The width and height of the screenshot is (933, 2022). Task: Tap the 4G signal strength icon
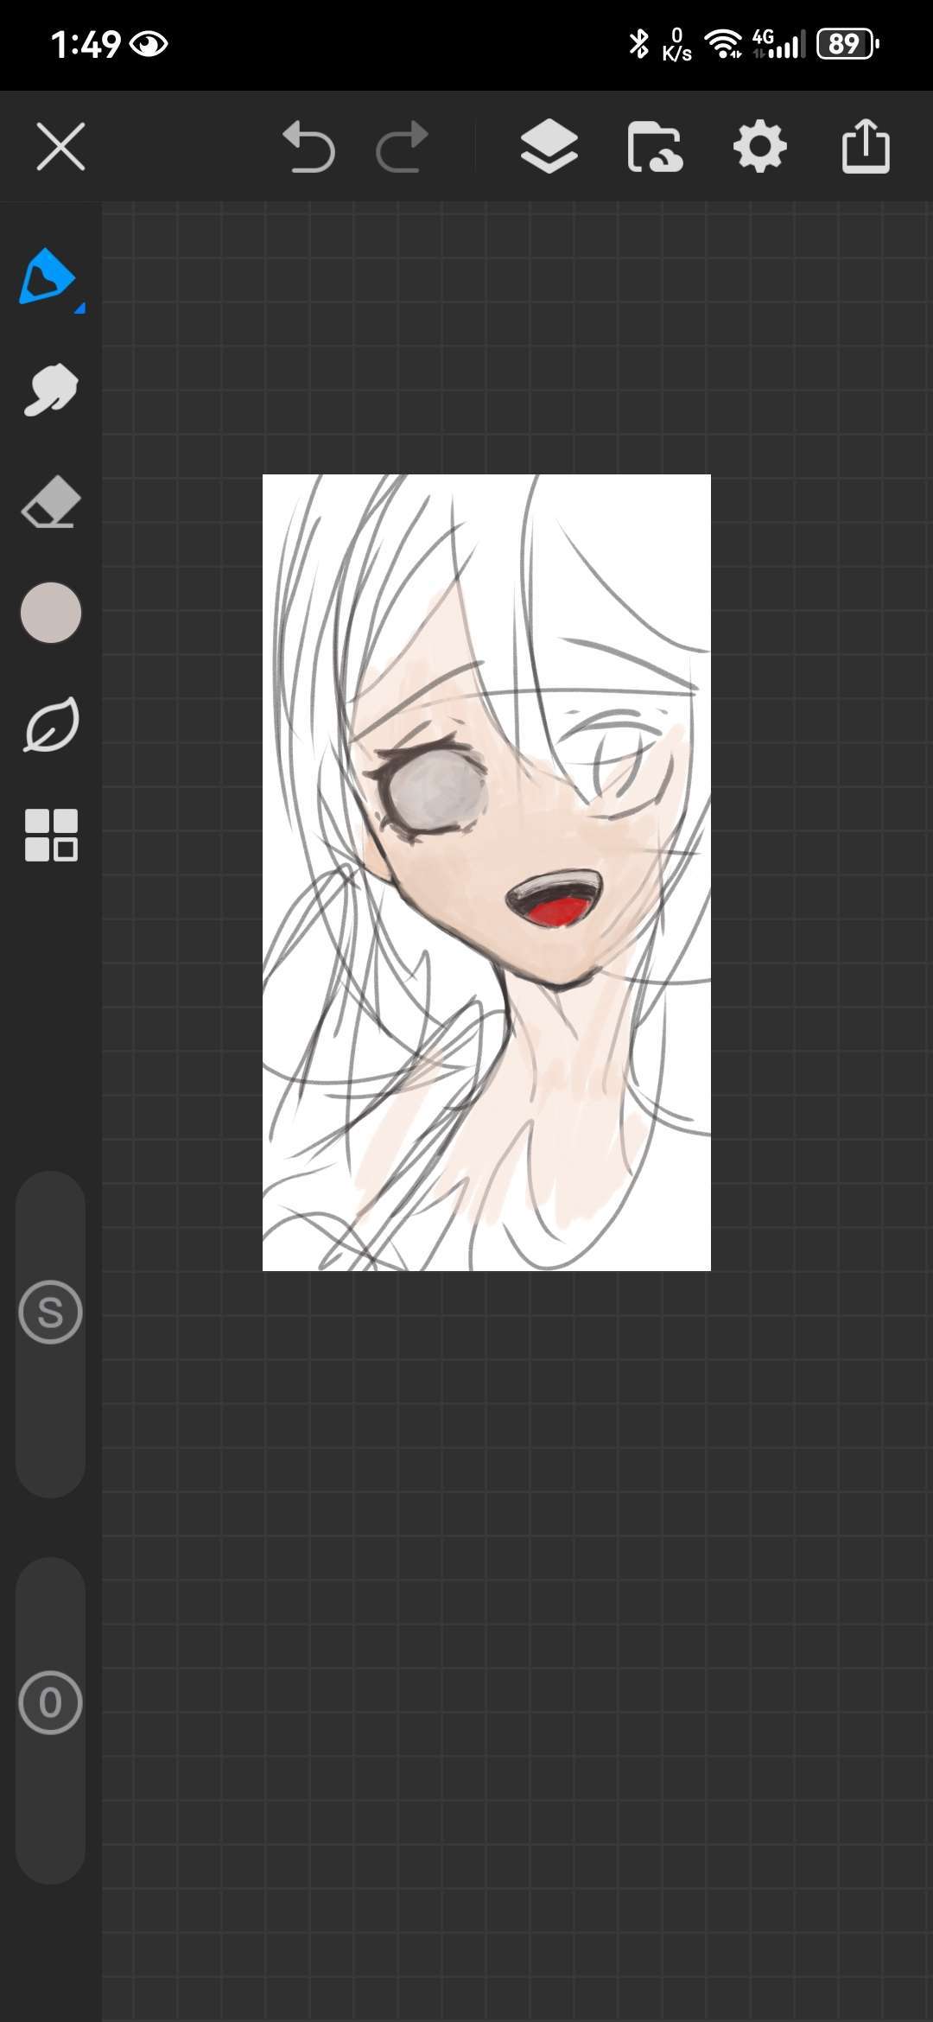tap(778, 44)
